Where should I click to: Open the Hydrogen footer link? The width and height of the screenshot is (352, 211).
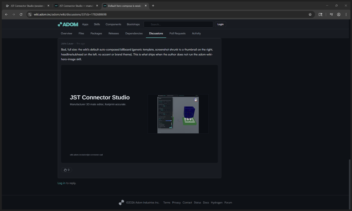point(217,202)
